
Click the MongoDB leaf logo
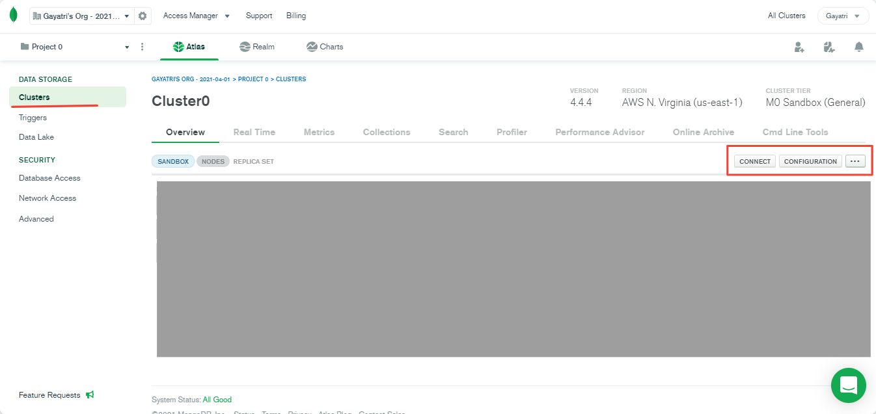(13, 14)
